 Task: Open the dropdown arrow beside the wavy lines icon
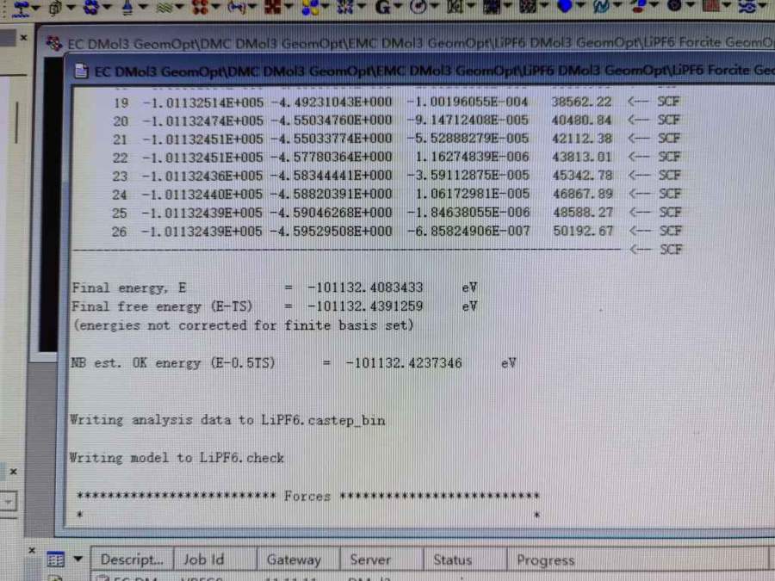(x=179, y=8)
